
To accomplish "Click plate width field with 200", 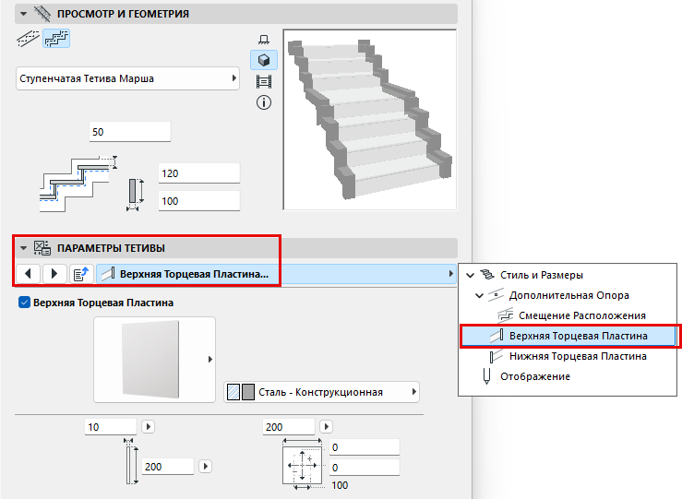I will [x=289, y=427].
